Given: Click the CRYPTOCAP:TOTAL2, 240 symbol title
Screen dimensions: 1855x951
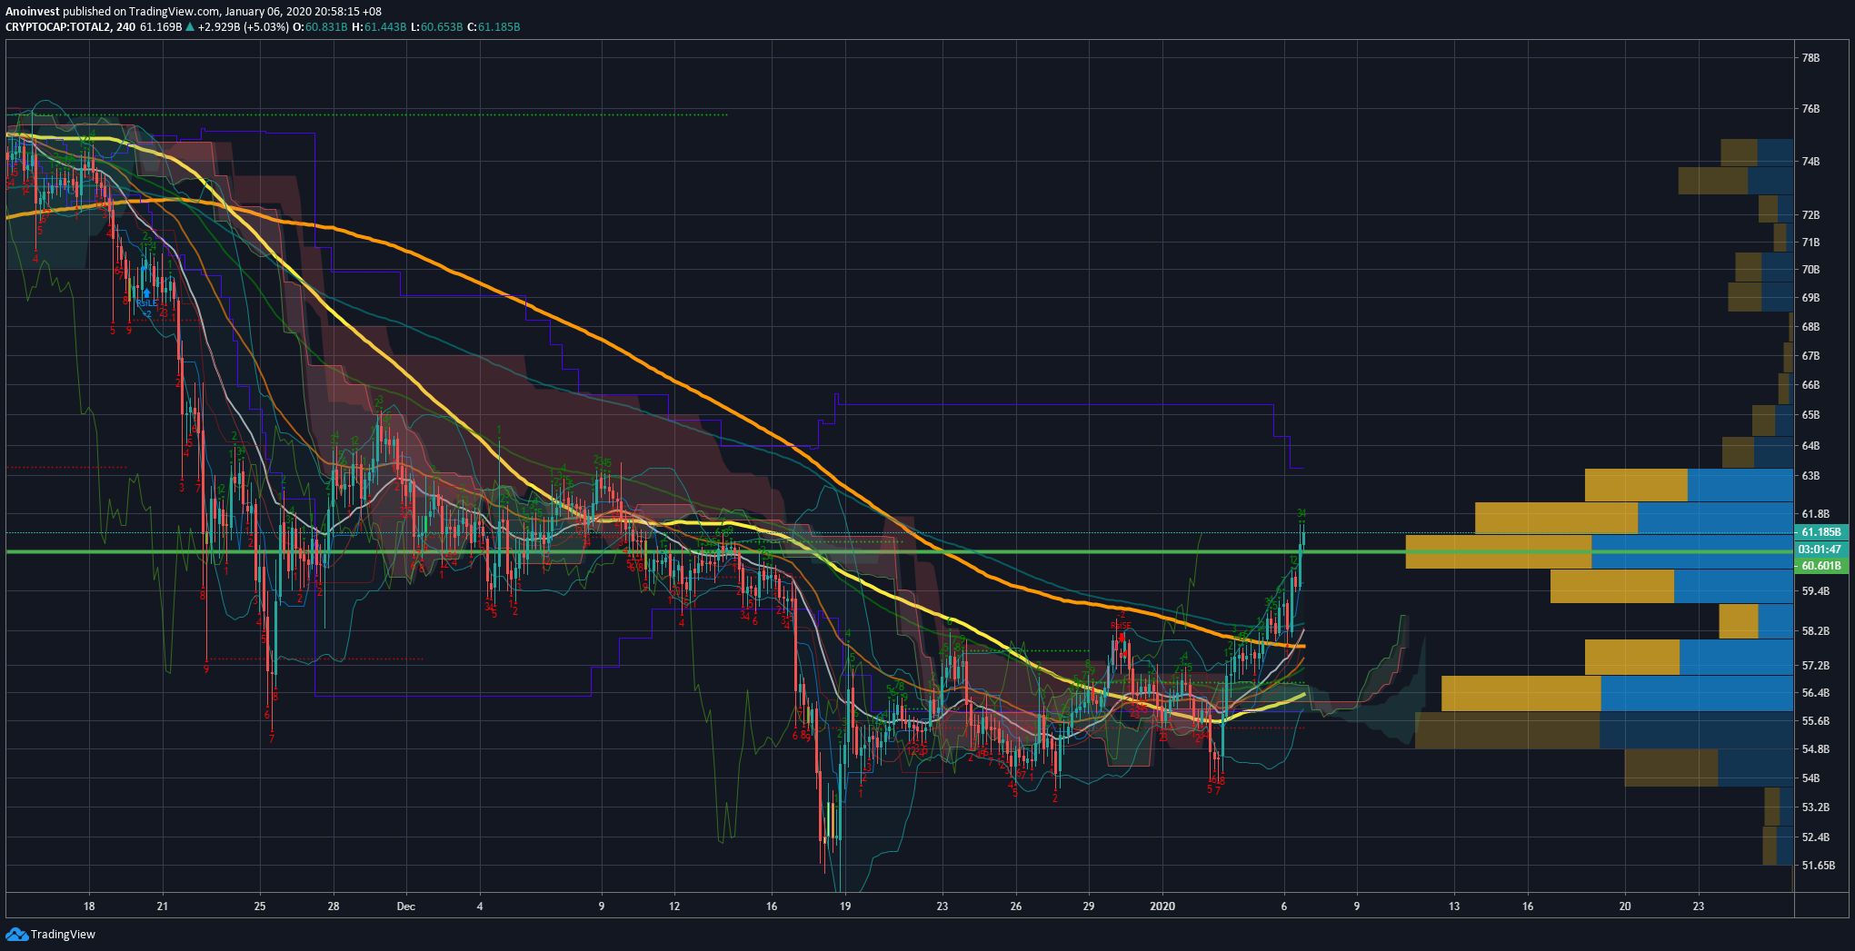Looking at the screenshot, I should pyautogui.click(x=71, y=27).
